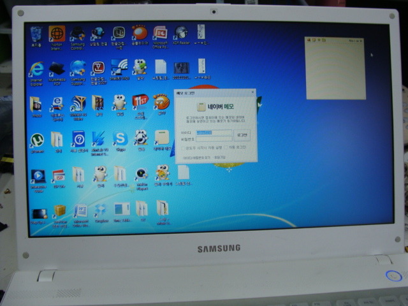
Task: Open the sign-up link in memo dialog
Action: (x=220, y=157)
